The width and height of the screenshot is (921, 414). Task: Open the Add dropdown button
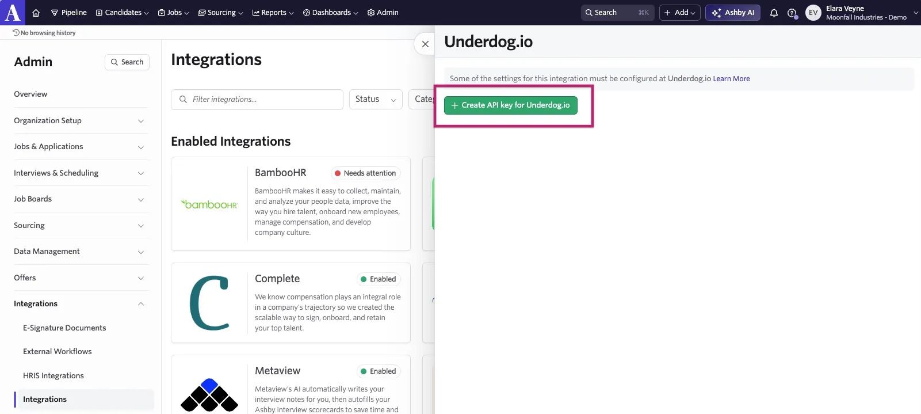(679, 13)
